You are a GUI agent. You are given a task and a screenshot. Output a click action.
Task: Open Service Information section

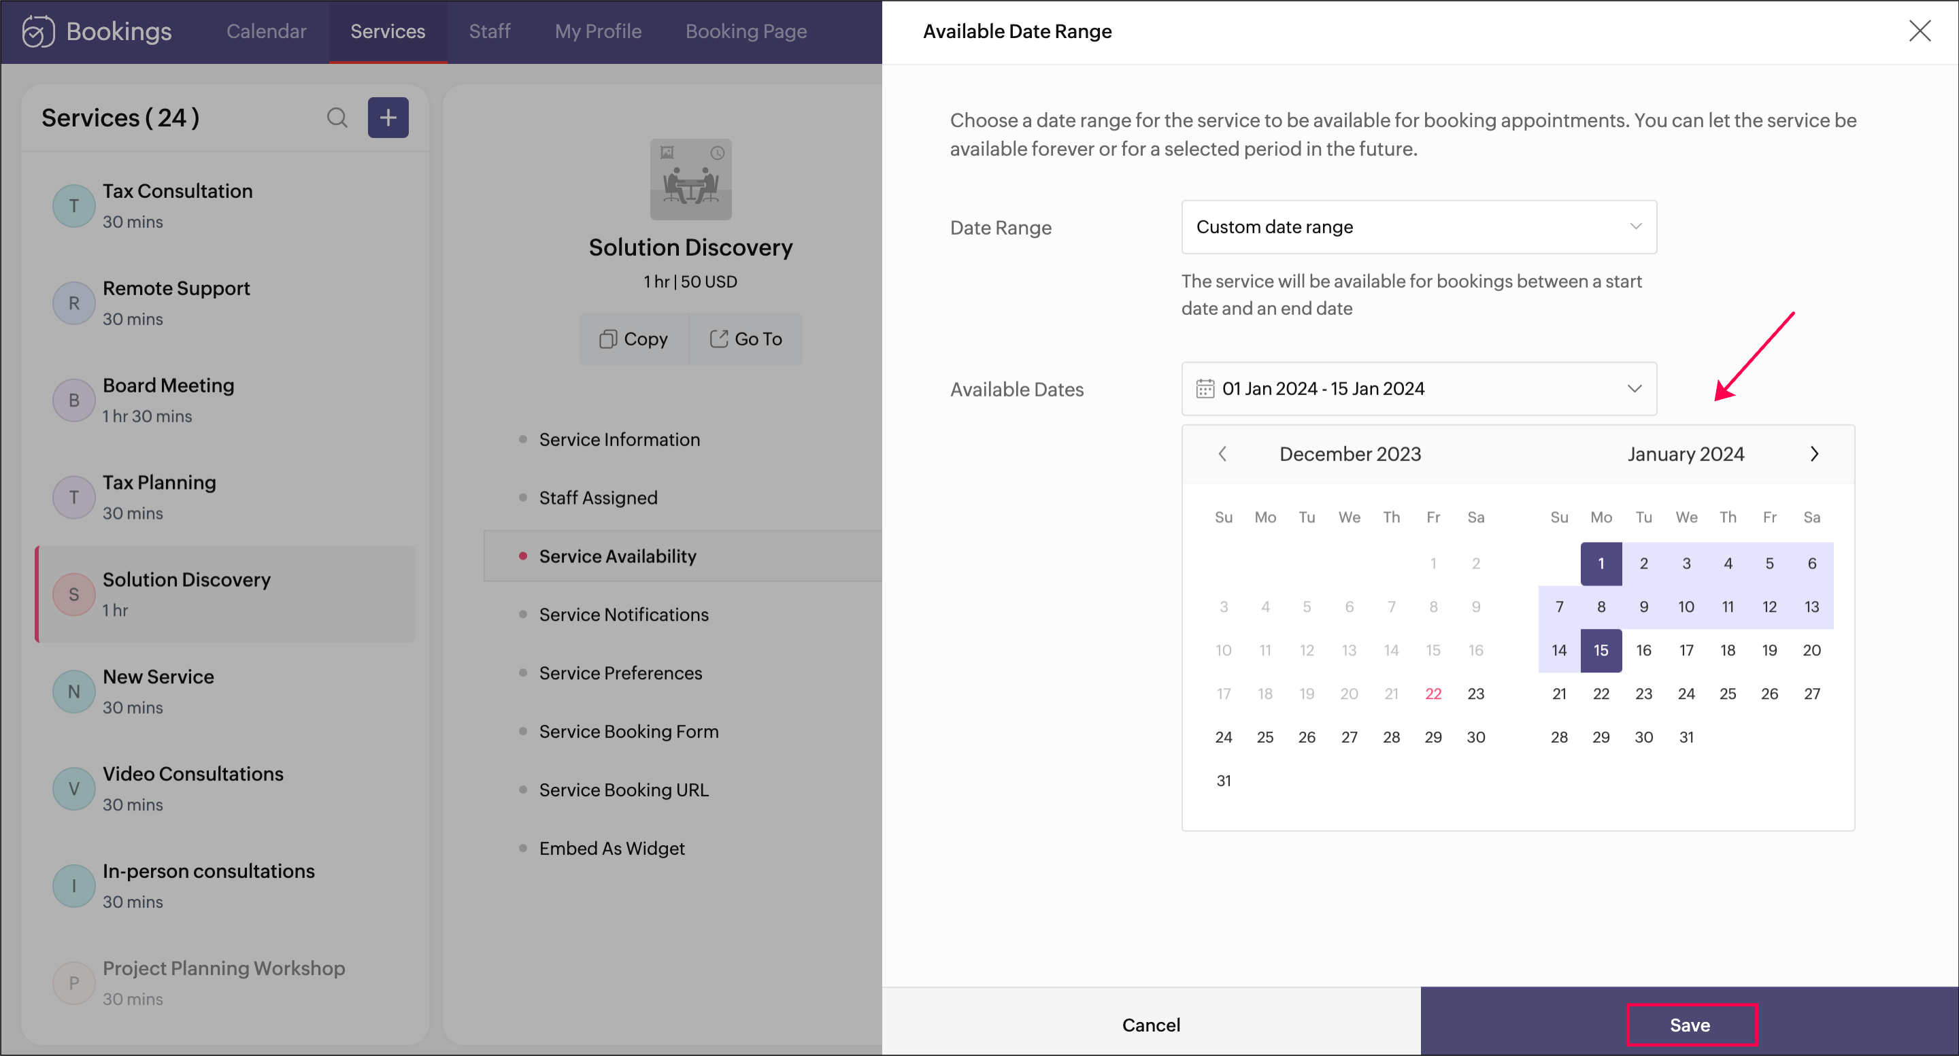pyautogui.click(x=619, y=439)
